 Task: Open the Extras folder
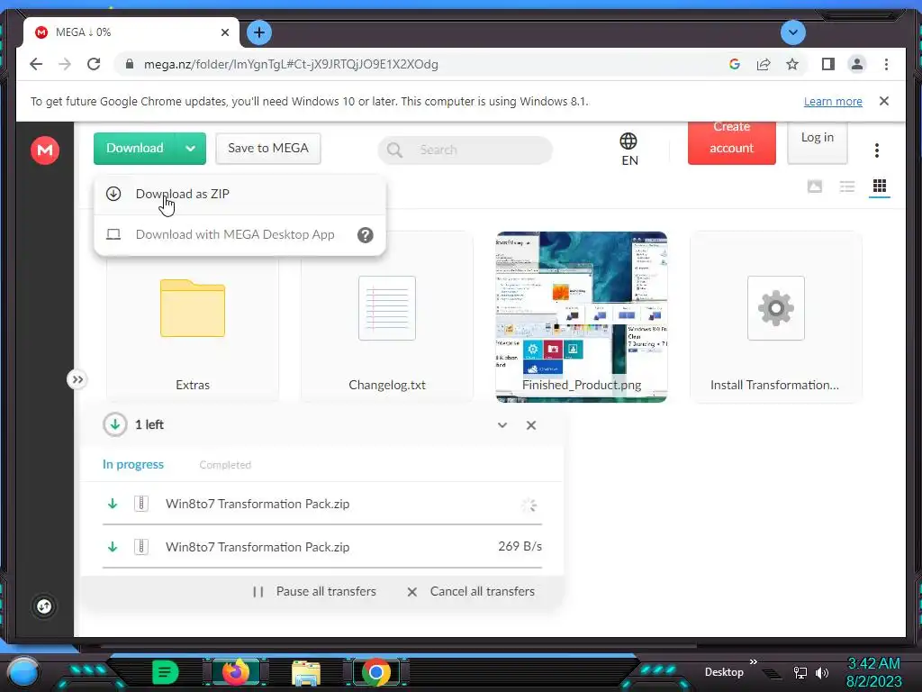pyautogui.click(x=193, y=318)
